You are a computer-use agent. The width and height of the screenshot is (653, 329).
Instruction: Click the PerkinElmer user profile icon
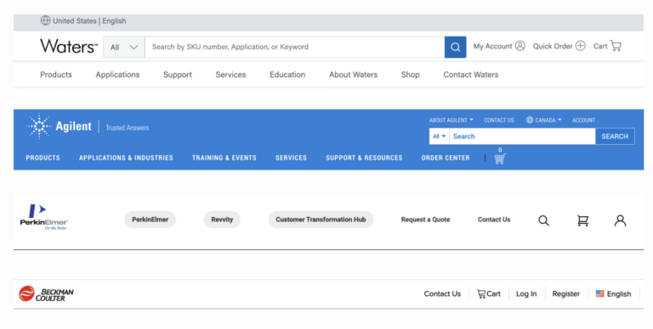point(620,220)
